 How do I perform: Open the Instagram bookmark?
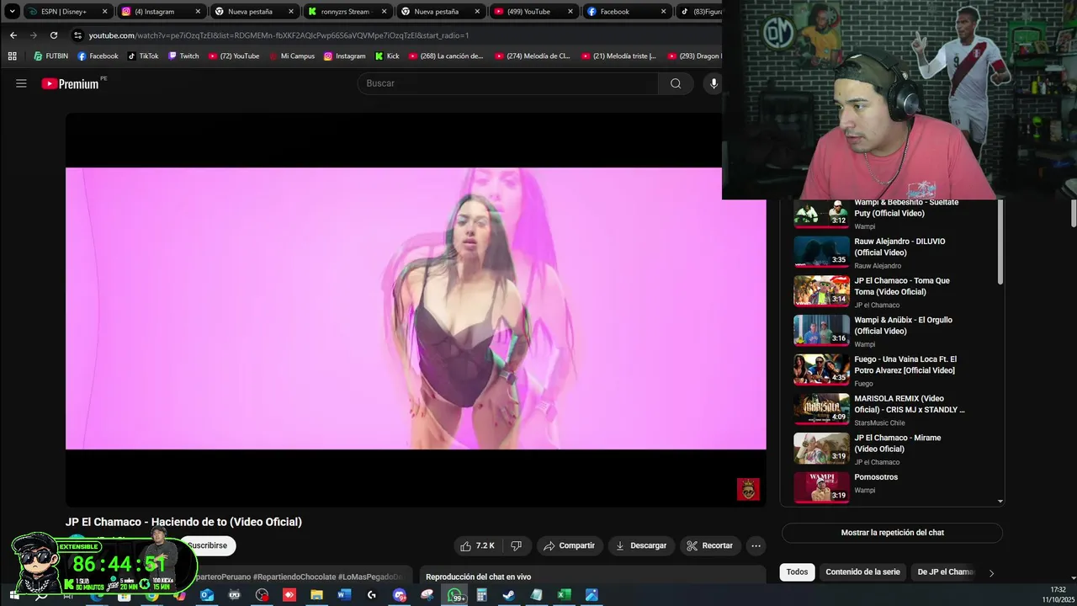click(345, 56)
